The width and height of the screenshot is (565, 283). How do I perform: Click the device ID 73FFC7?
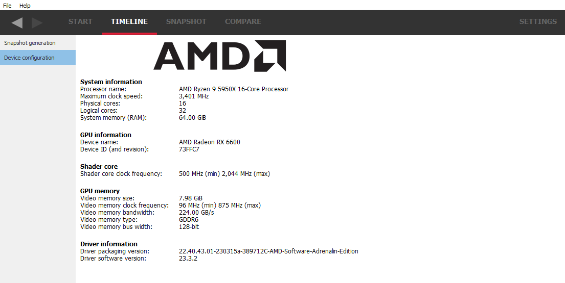click(x=189, y=149)
